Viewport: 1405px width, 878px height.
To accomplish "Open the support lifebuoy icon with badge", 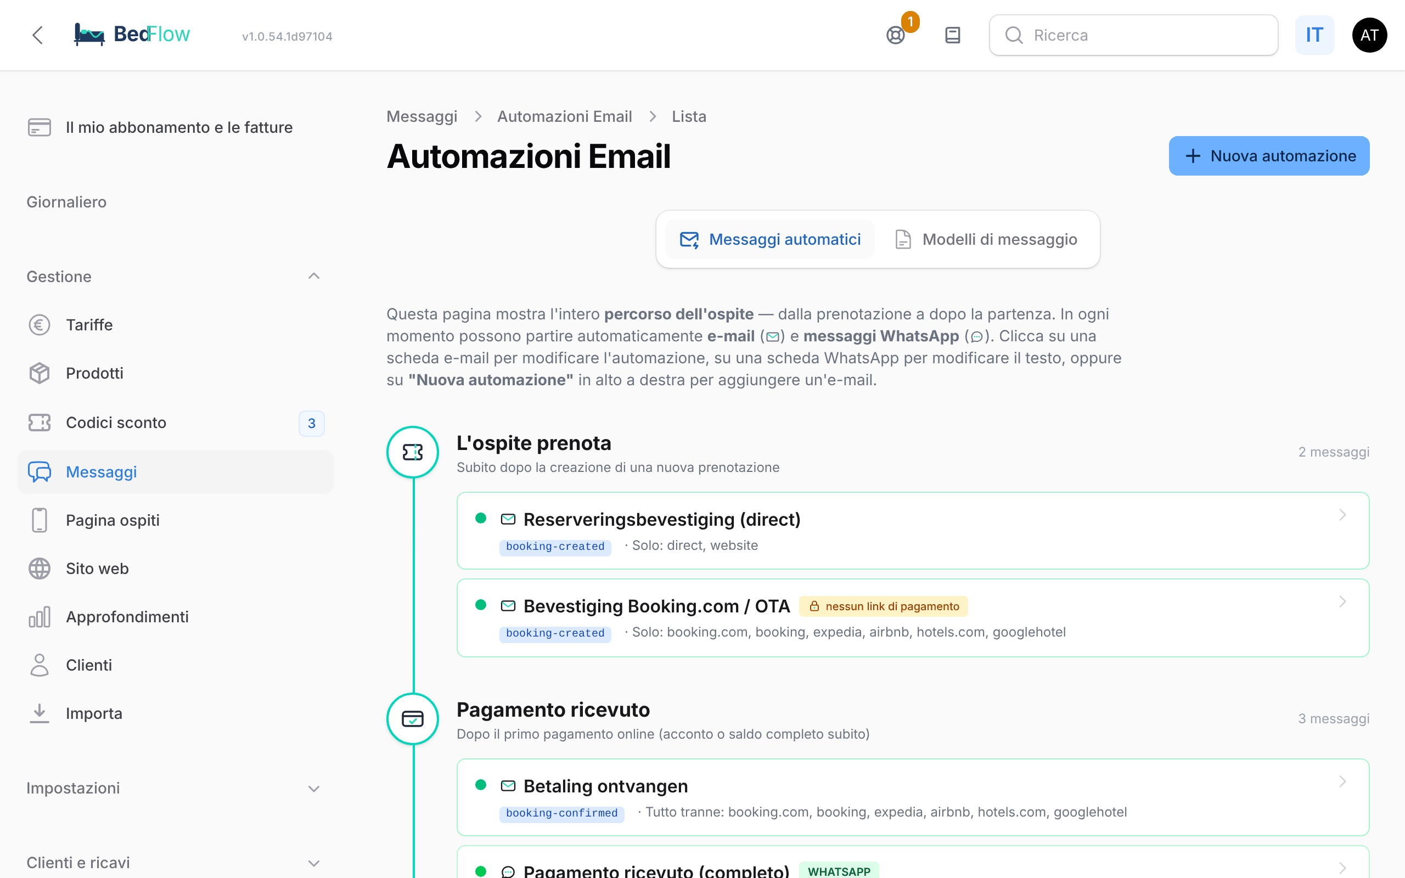I will (x=896, y=36).
